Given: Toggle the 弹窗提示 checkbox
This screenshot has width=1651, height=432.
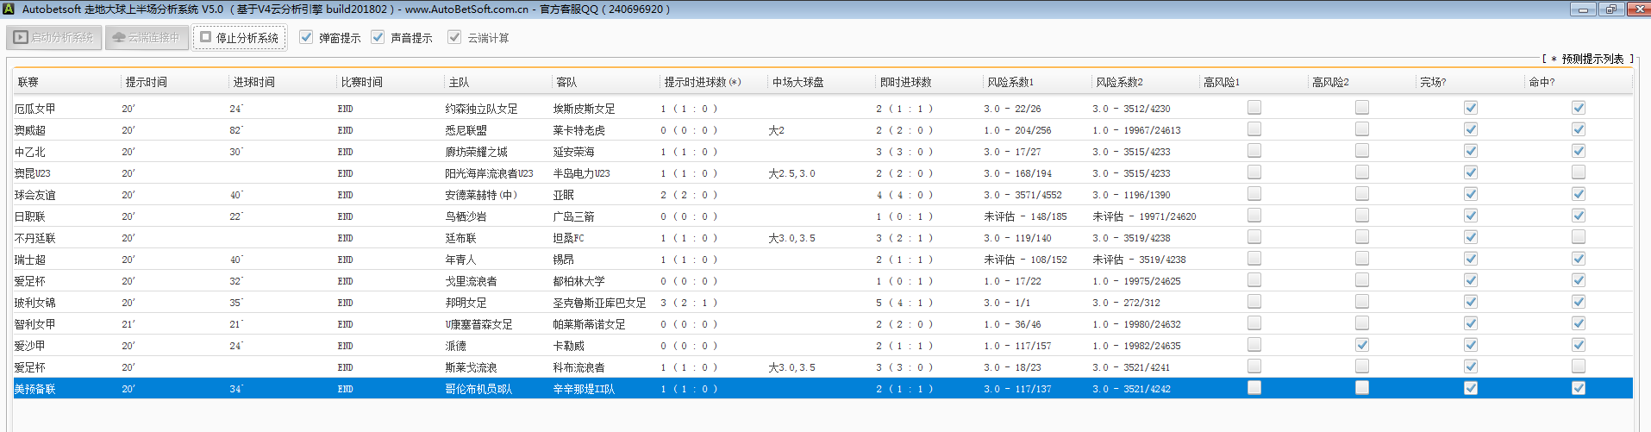Looking at the screenshot, I should point(306,37).
